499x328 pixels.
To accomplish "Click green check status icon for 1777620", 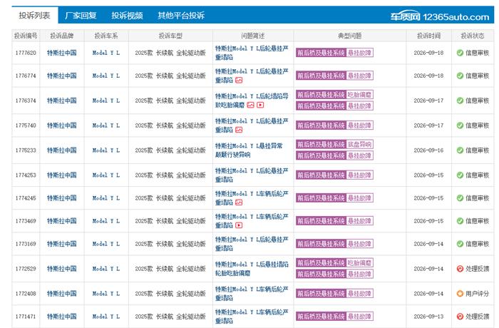I will pos(460,53).
